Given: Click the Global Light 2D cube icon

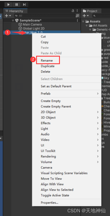Looking at the screenshot, I should pyautogui.click(x=20, y=29).
